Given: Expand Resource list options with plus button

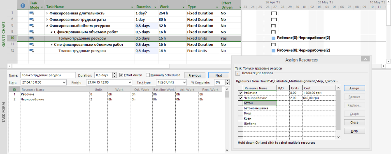Looking at the screenshot, I should point(237,73).
